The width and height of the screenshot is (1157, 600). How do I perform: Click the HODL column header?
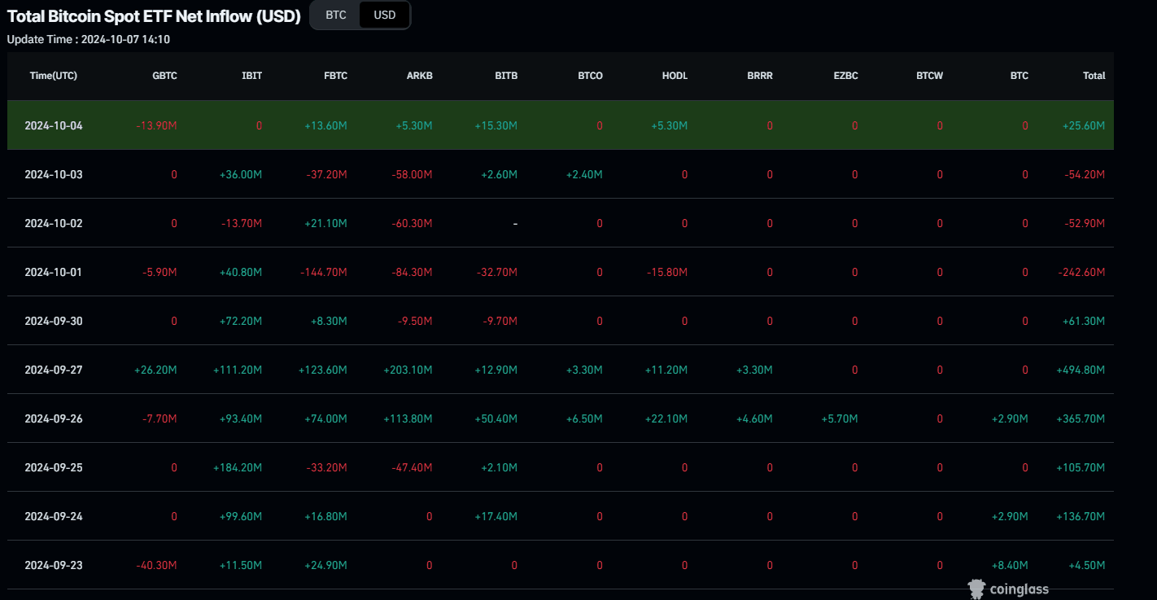[x=675, y=76]
